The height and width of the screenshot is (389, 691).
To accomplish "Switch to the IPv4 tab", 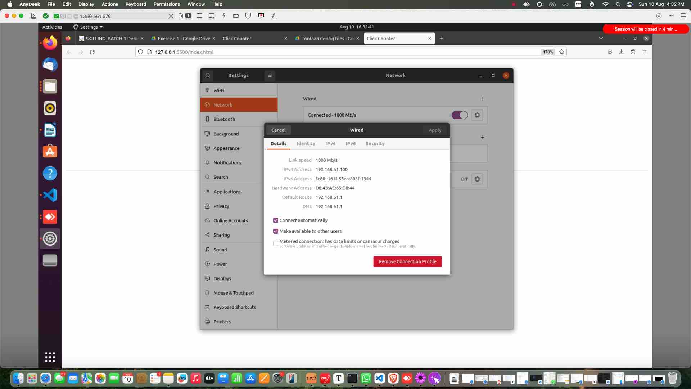I will [x=330, y=143].
